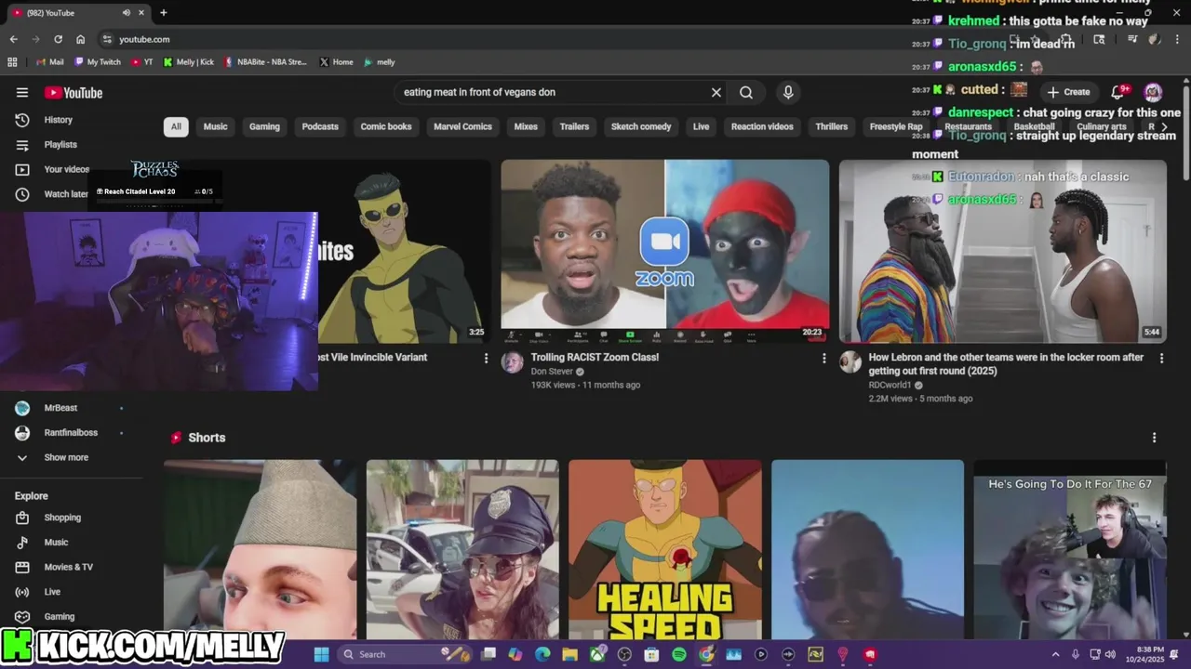This screenshot has width=1191, height=669.
Task: Open the Lebron locker room video thumbnail
Action: tap(1003, 251)
